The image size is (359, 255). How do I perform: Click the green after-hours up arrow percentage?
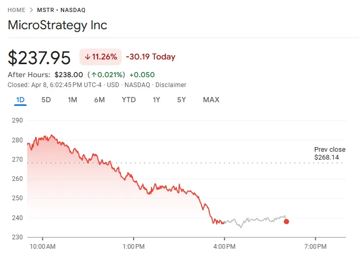(x=106, y=75)
